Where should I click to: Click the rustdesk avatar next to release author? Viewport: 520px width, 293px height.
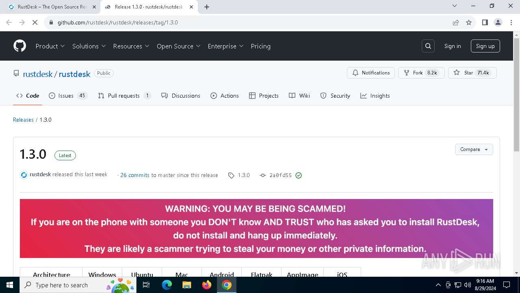point(24,175)
